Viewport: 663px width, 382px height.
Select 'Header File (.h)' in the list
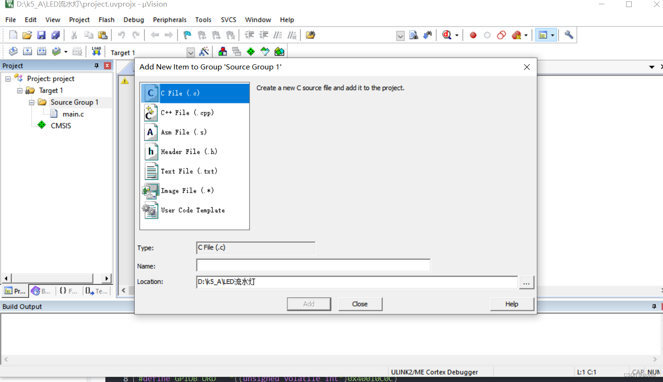(x=195, y=152)
